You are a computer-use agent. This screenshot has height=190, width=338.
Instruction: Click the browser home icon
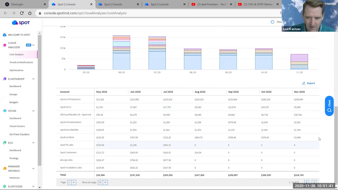pyautogui.click(x=30, y=13)
